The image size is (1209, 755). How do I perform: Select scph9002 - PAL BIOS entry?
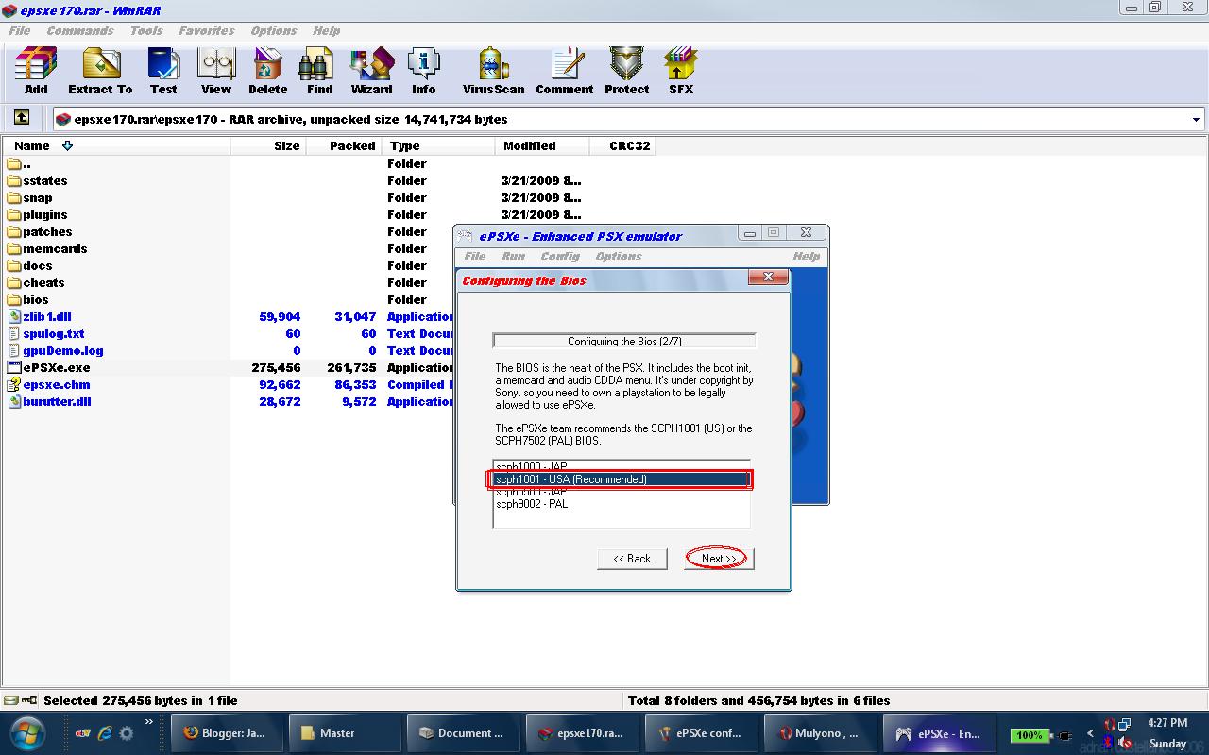(621, 504)
